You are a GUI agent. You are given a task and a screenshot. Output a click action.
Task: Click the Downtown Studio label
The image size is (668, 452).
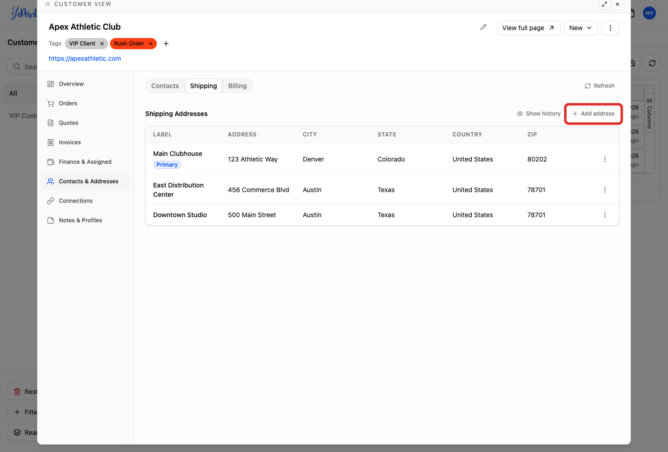click(x=180, y=215)
